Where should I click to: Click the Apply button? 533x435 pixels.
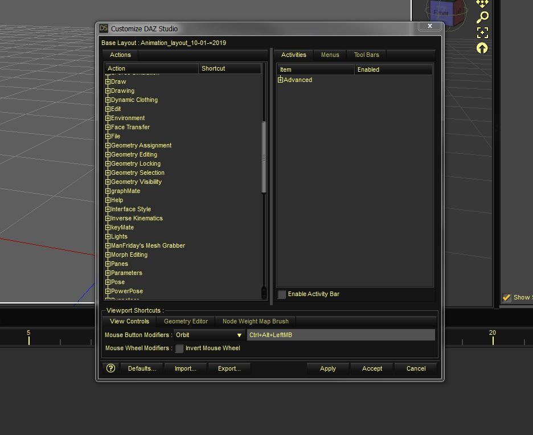click(x=328, y=368)
